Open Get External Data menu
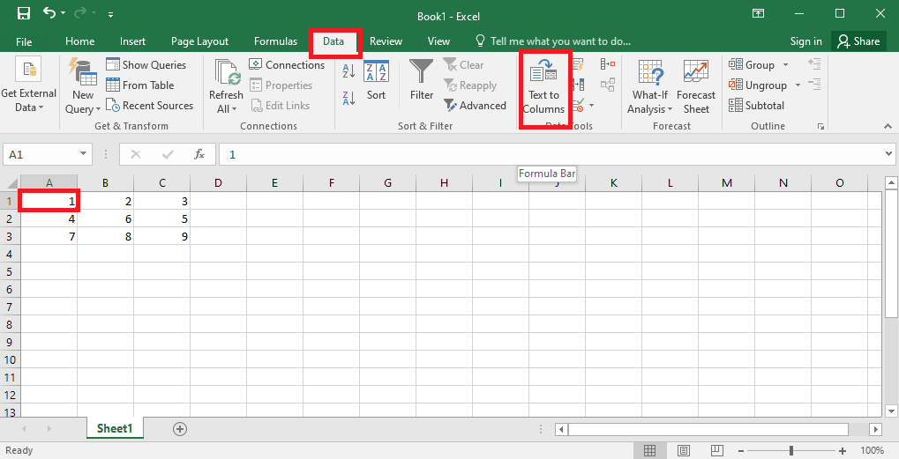899x459 pixels. (28, 85)
